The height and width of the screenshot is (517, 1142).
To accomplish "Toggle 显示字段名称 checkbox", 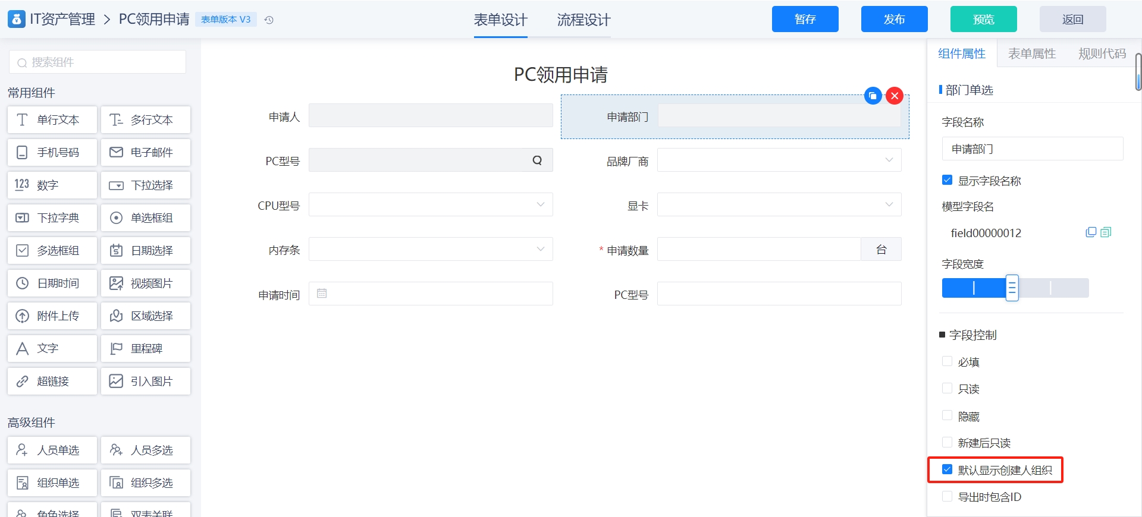I will 948,180.
